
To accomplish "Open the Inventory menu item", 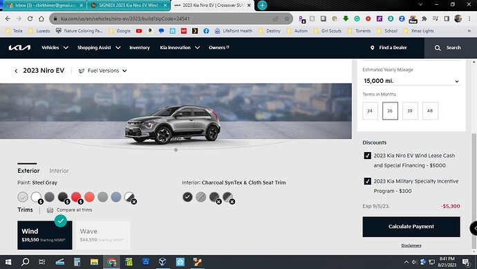I will click(x=140, y=48).
